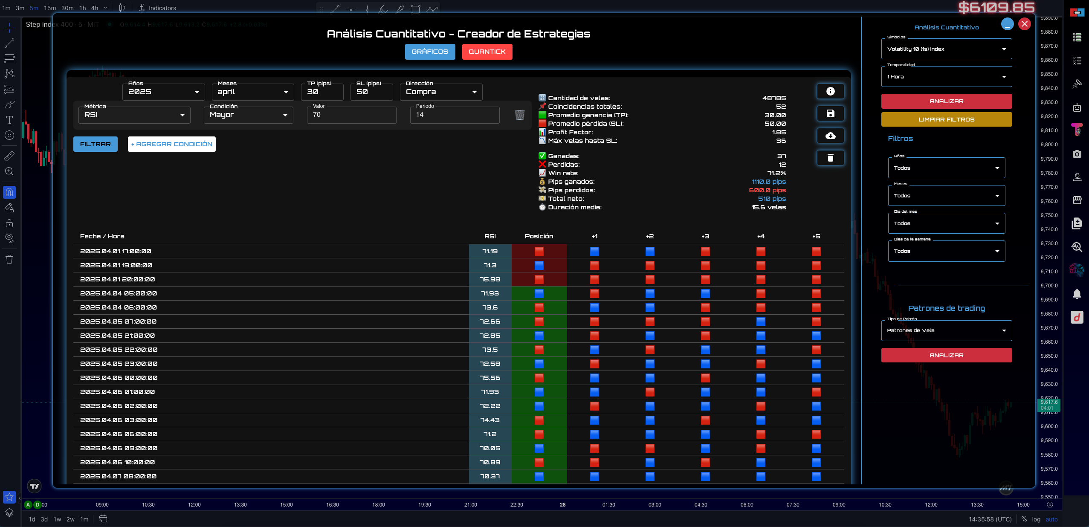Click the LIMPIAR FILTROS button
The image size is (1089, 527).
point(947,119)
